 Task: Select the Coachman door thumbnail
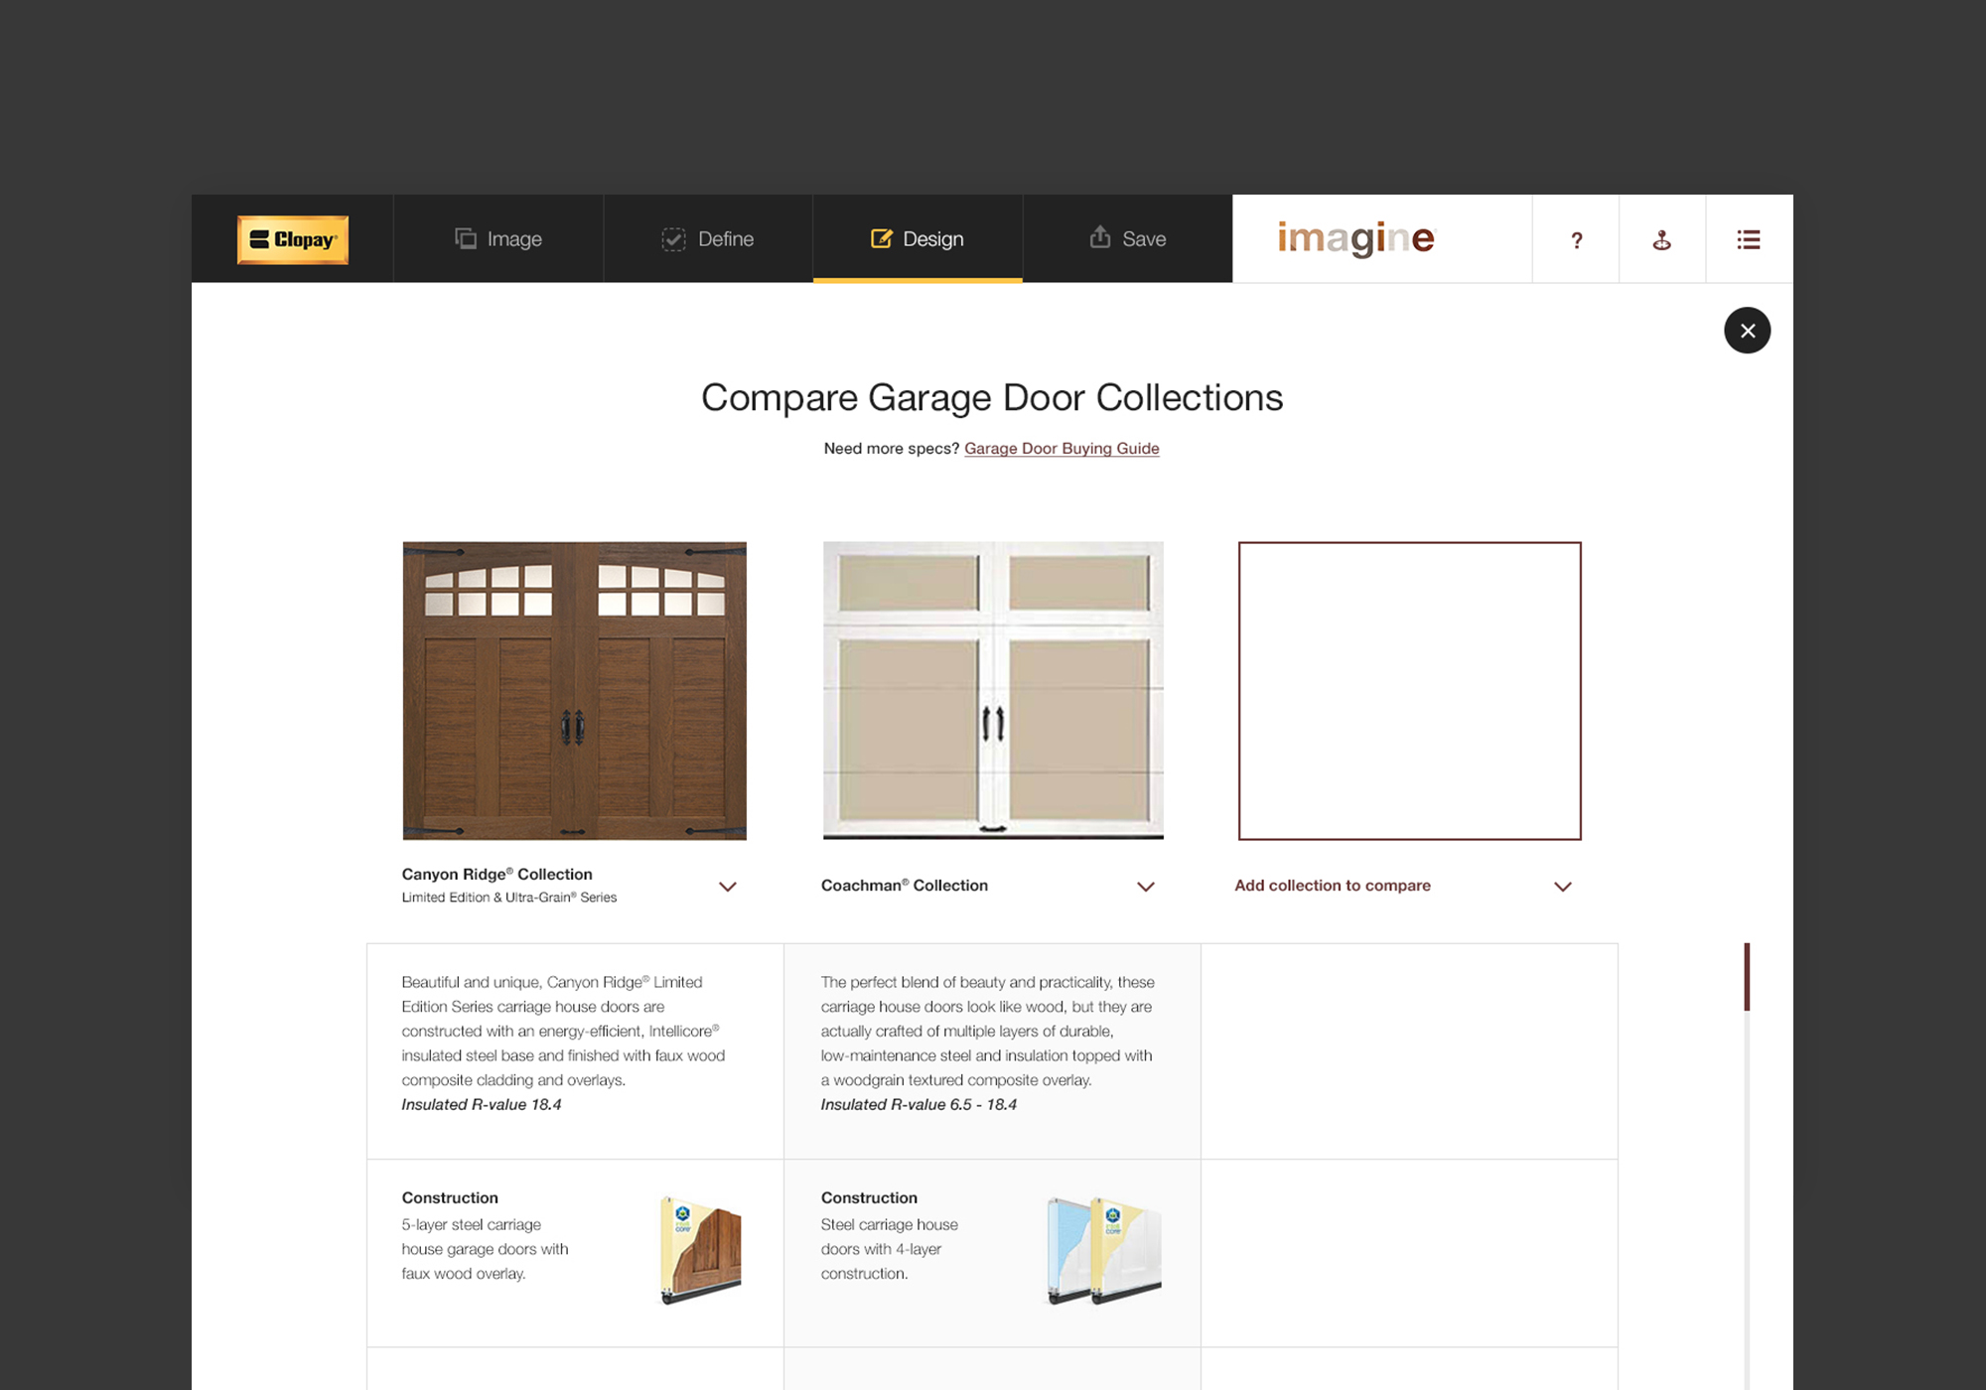[x=993, y=691]
